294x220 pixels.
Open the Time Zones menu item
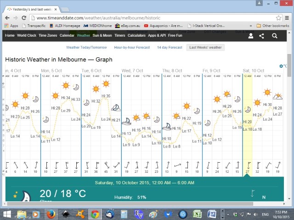click(x=48, y=35)
